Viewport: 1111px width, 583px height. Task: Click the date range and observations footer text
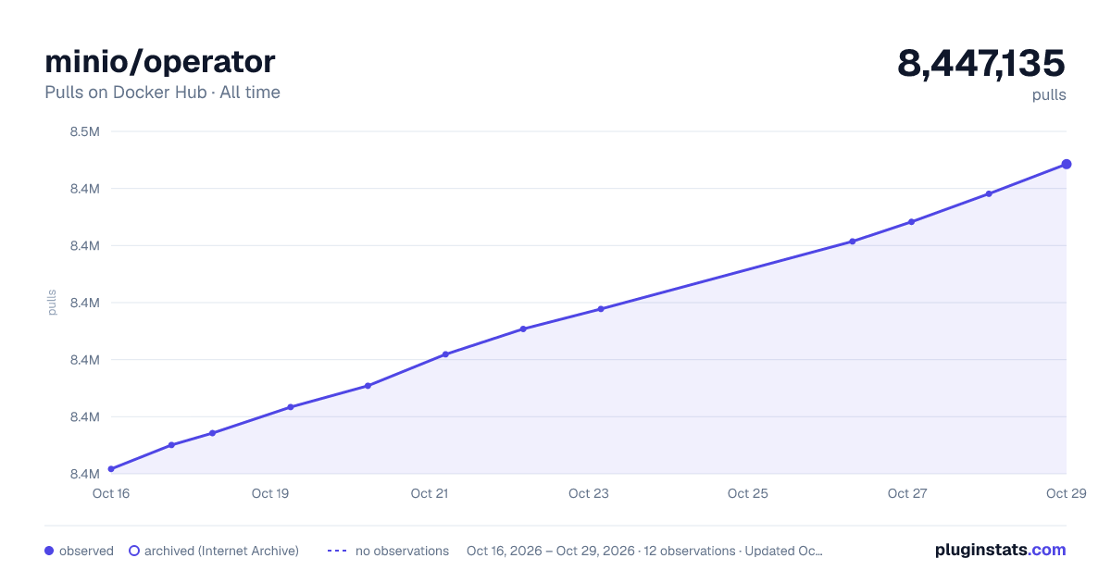[x=644, y=551]
